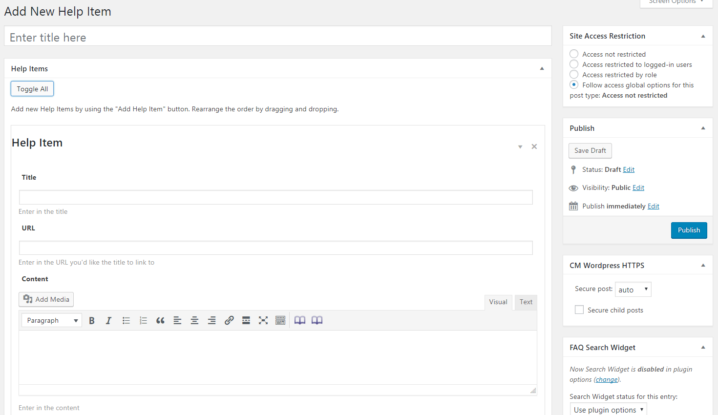The image size is (718, 415).
Task: Center align the text
Action: pos(194,321)
